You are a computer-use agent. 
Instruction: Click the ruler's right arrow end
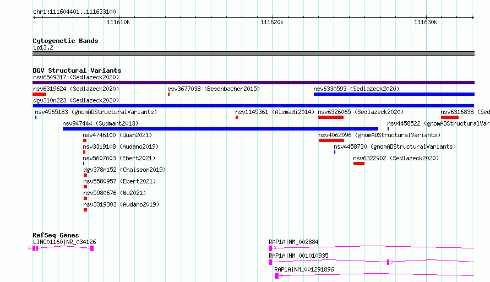(473, 18)
